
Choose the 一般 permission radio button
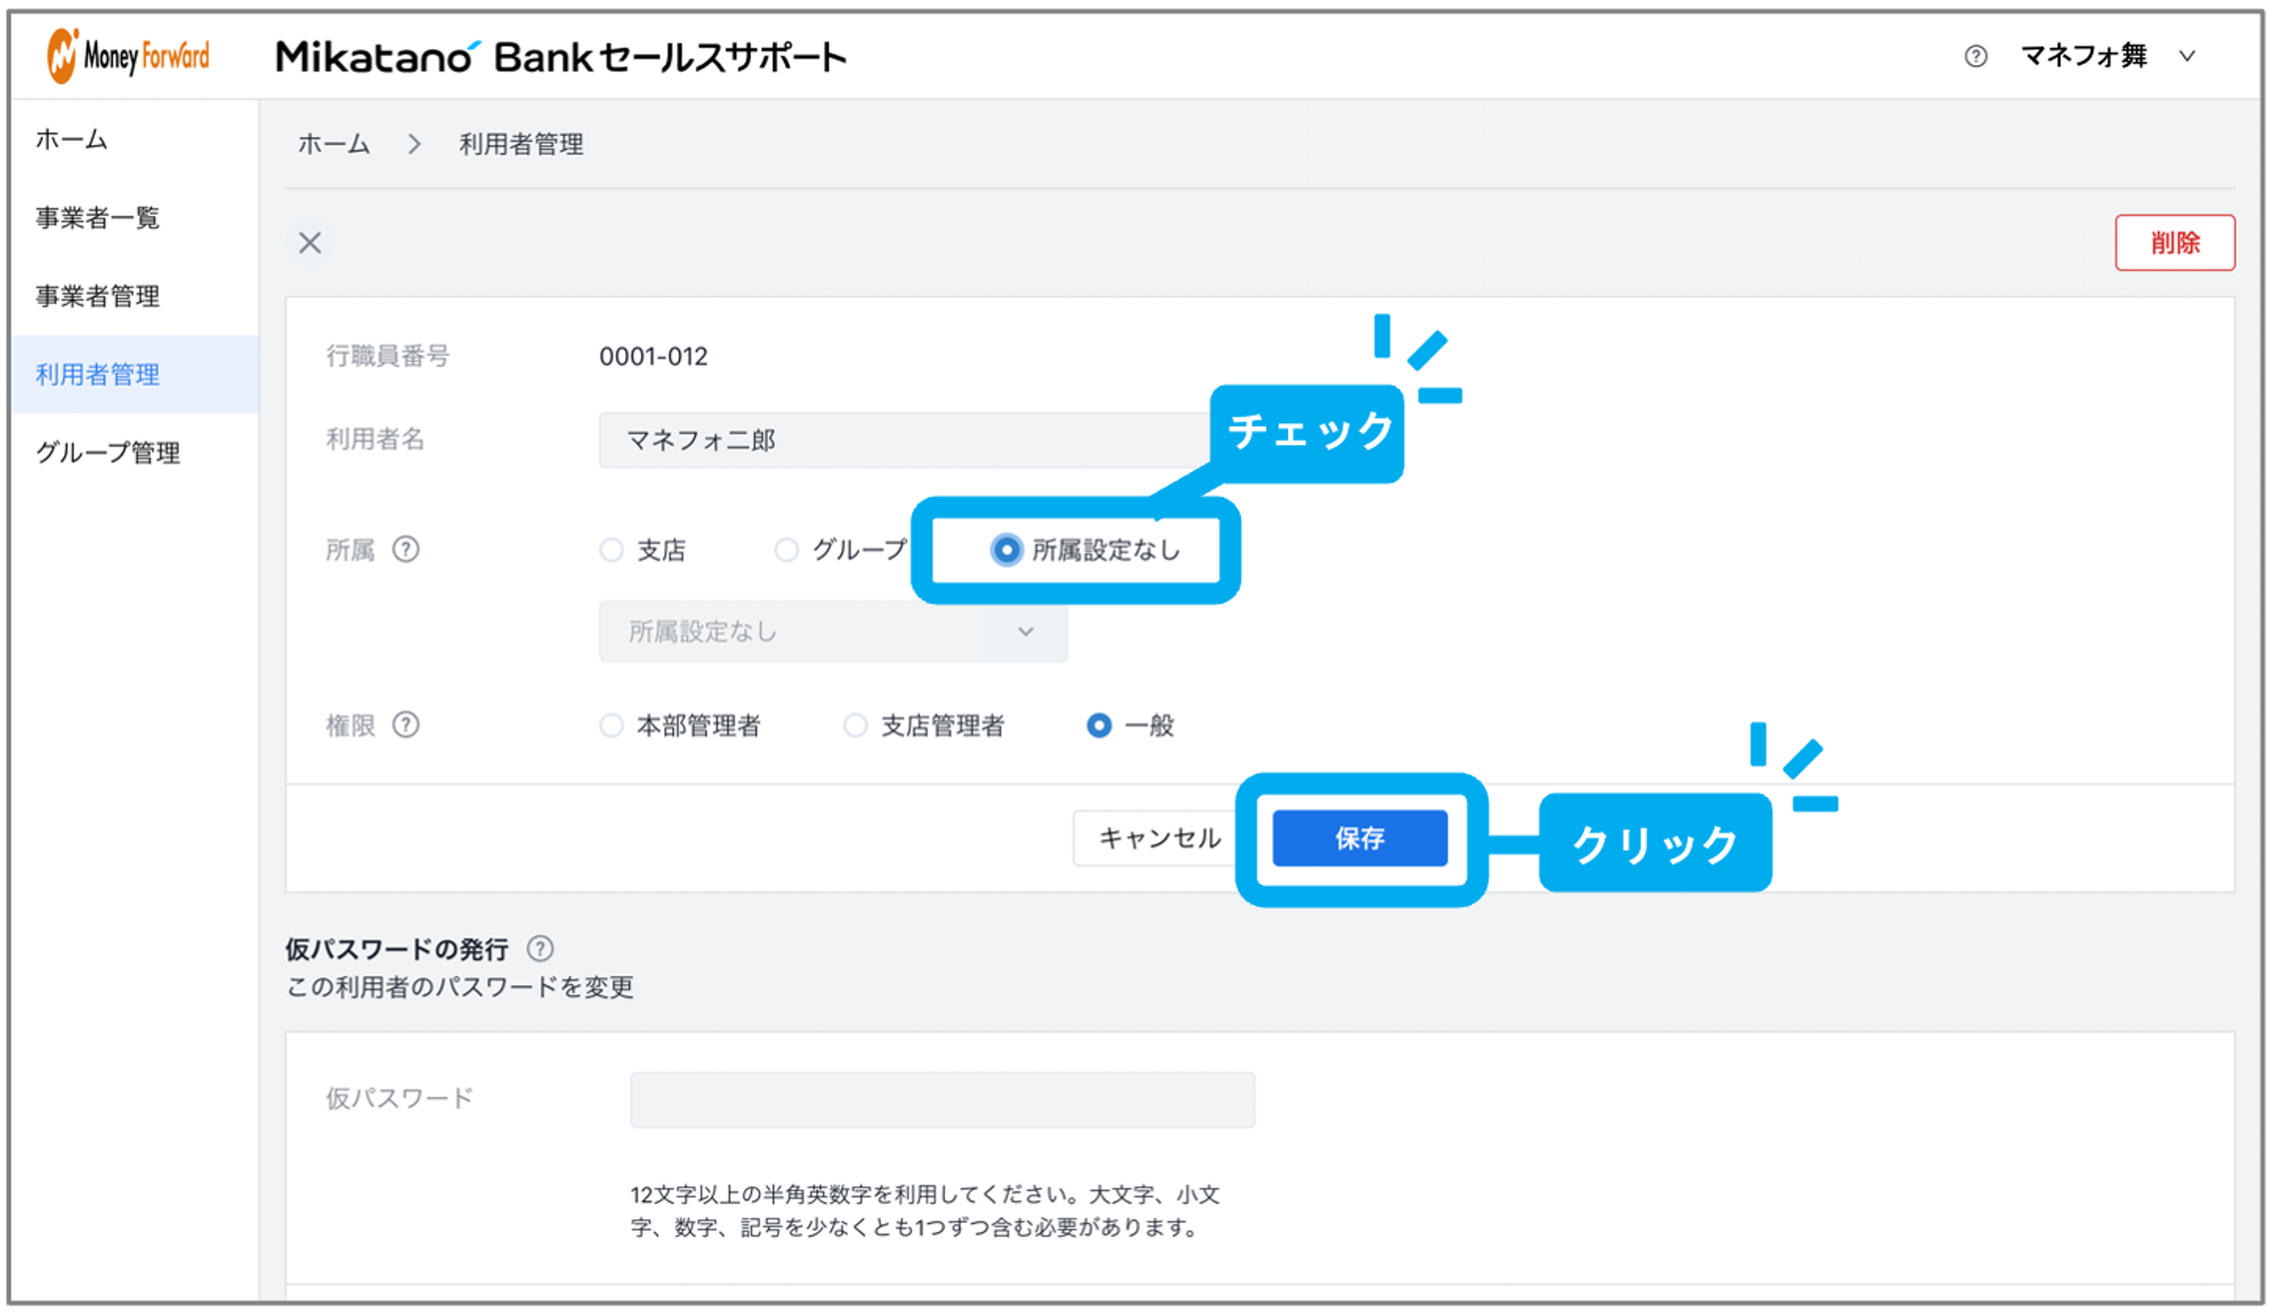[1098, 726]
